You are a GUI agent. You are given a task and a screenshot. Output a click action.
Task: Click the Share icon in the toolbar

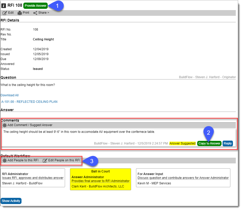[35, 12]
